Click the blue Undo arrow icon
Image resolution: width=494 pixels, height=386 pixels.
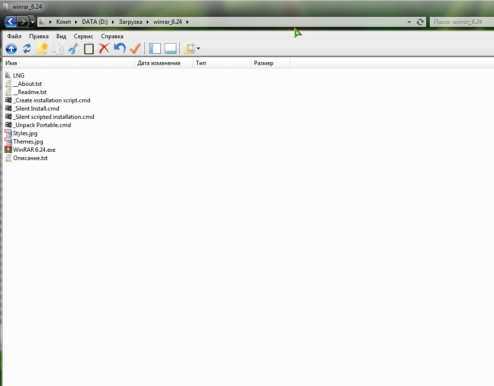tap(119, 48)
